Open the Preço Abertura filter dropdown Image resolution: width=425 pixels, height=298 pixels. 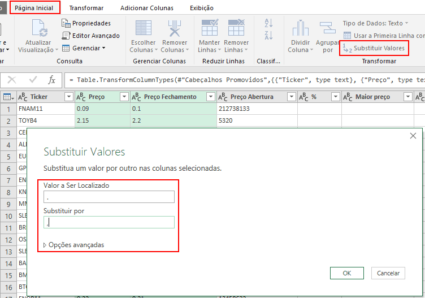pos(292,97)
